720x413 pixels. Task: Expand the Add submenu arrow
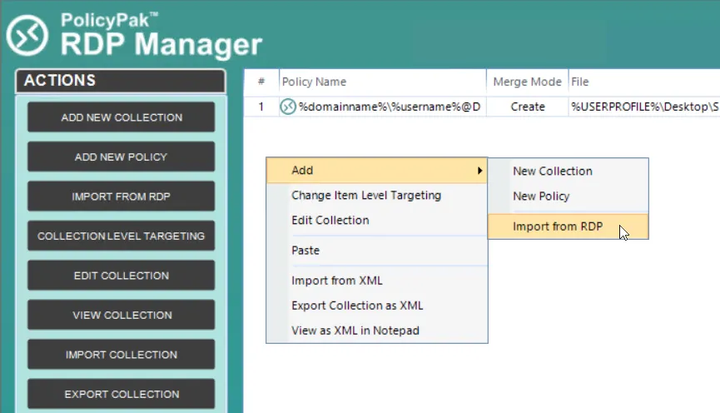(x=479, y=171)
